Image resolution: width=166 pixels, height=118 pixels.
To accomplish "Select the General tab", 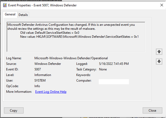I will (10, 14).
